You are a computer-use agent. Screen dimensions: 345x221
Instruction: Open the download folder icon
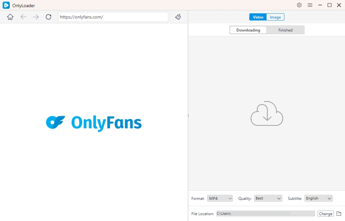pos(339,214)
